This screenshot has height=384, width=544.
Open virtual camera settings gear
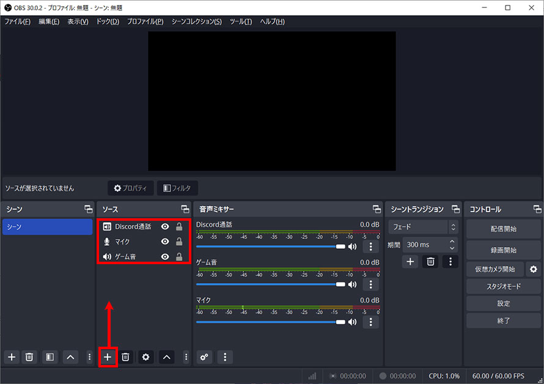pyautogui.click(x=534, y=269)
